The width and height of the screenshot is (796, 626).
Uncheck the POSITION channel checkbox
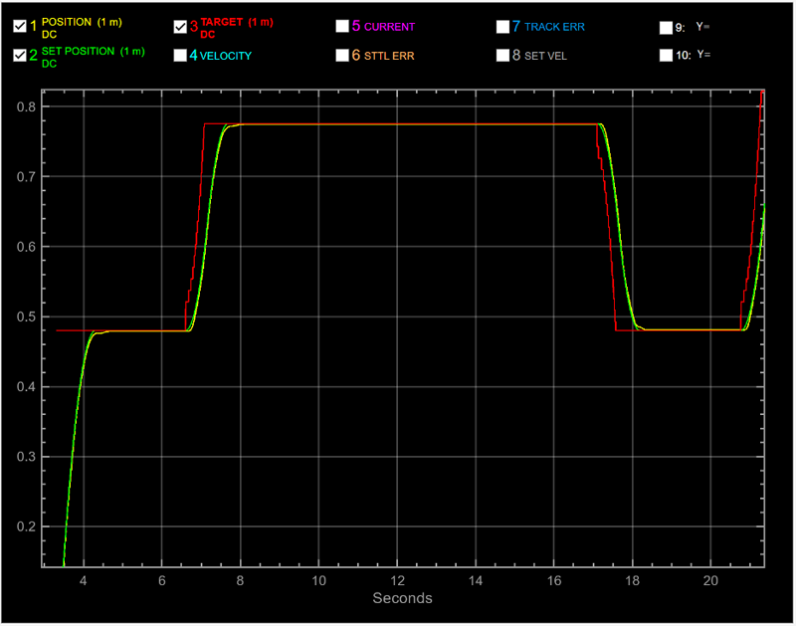coord(19,25)
